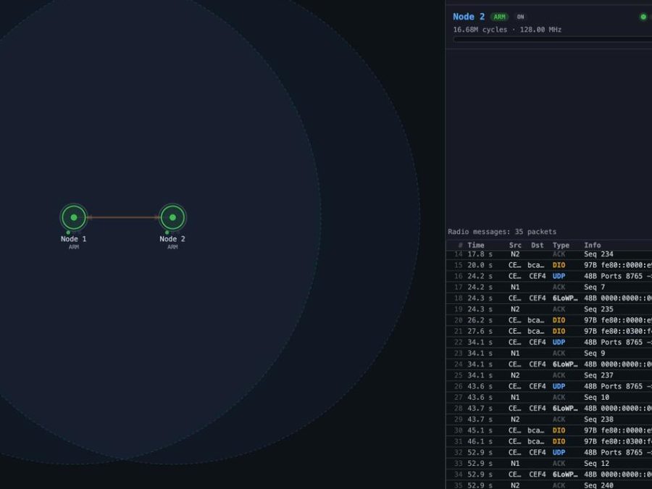Select packet 25 with Seq 237

pyautogui.click(x=549, y=375)
